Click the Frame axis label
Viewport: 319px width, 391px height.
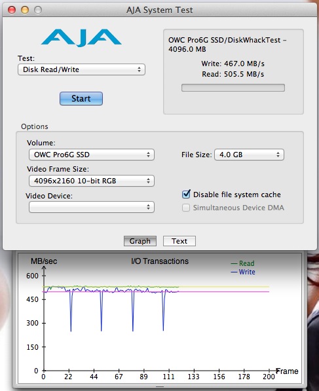(x=288, y=371)
